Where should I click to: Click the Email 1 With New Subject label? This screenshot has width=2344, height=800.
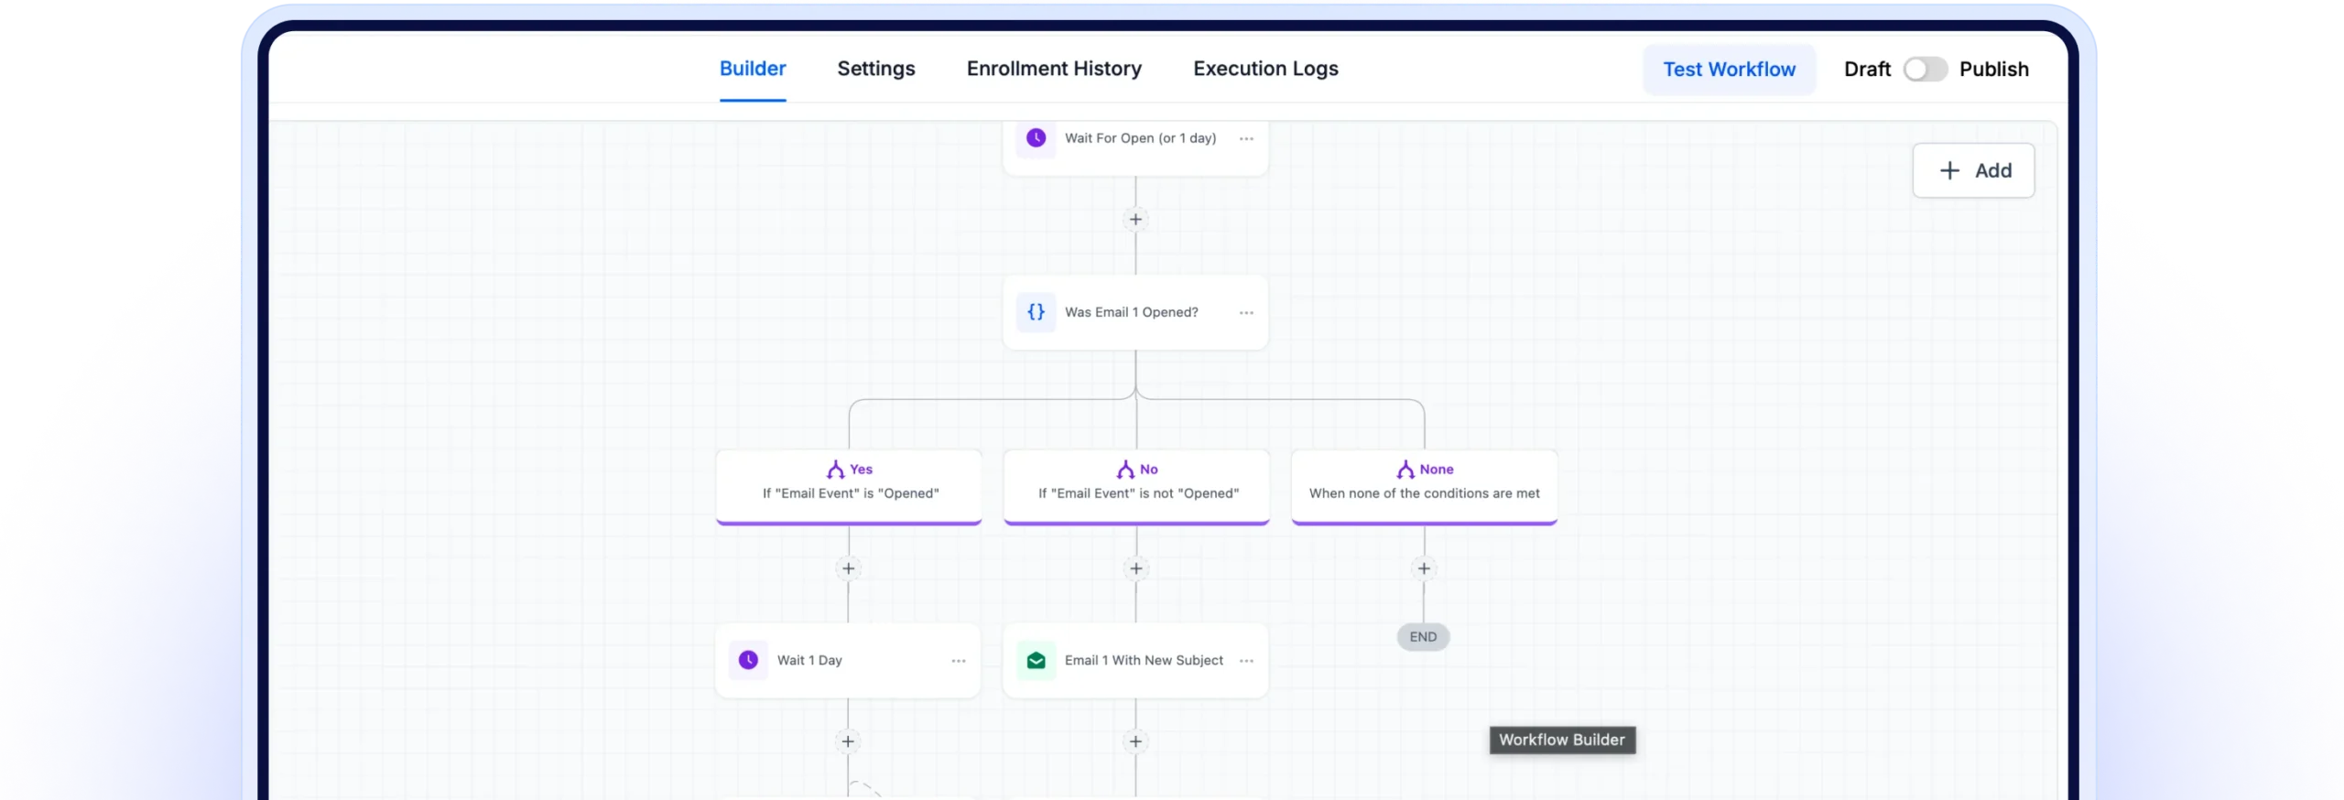click(1144, 660)
